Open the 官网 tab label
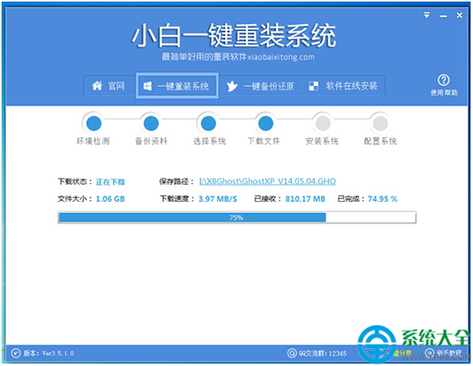The width and height of the screenshot is (473, 366). coord(116,86)
